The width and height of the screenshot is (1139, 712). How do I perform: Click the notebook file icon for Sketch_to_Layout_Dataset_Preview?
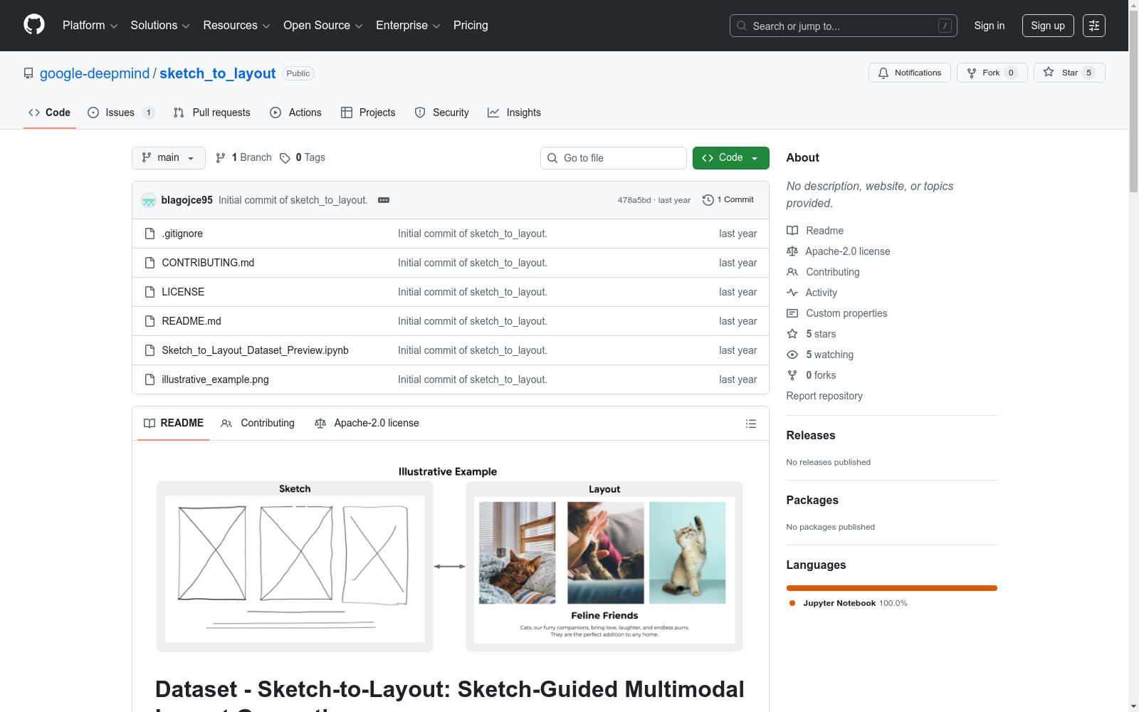tap(149, 350)
